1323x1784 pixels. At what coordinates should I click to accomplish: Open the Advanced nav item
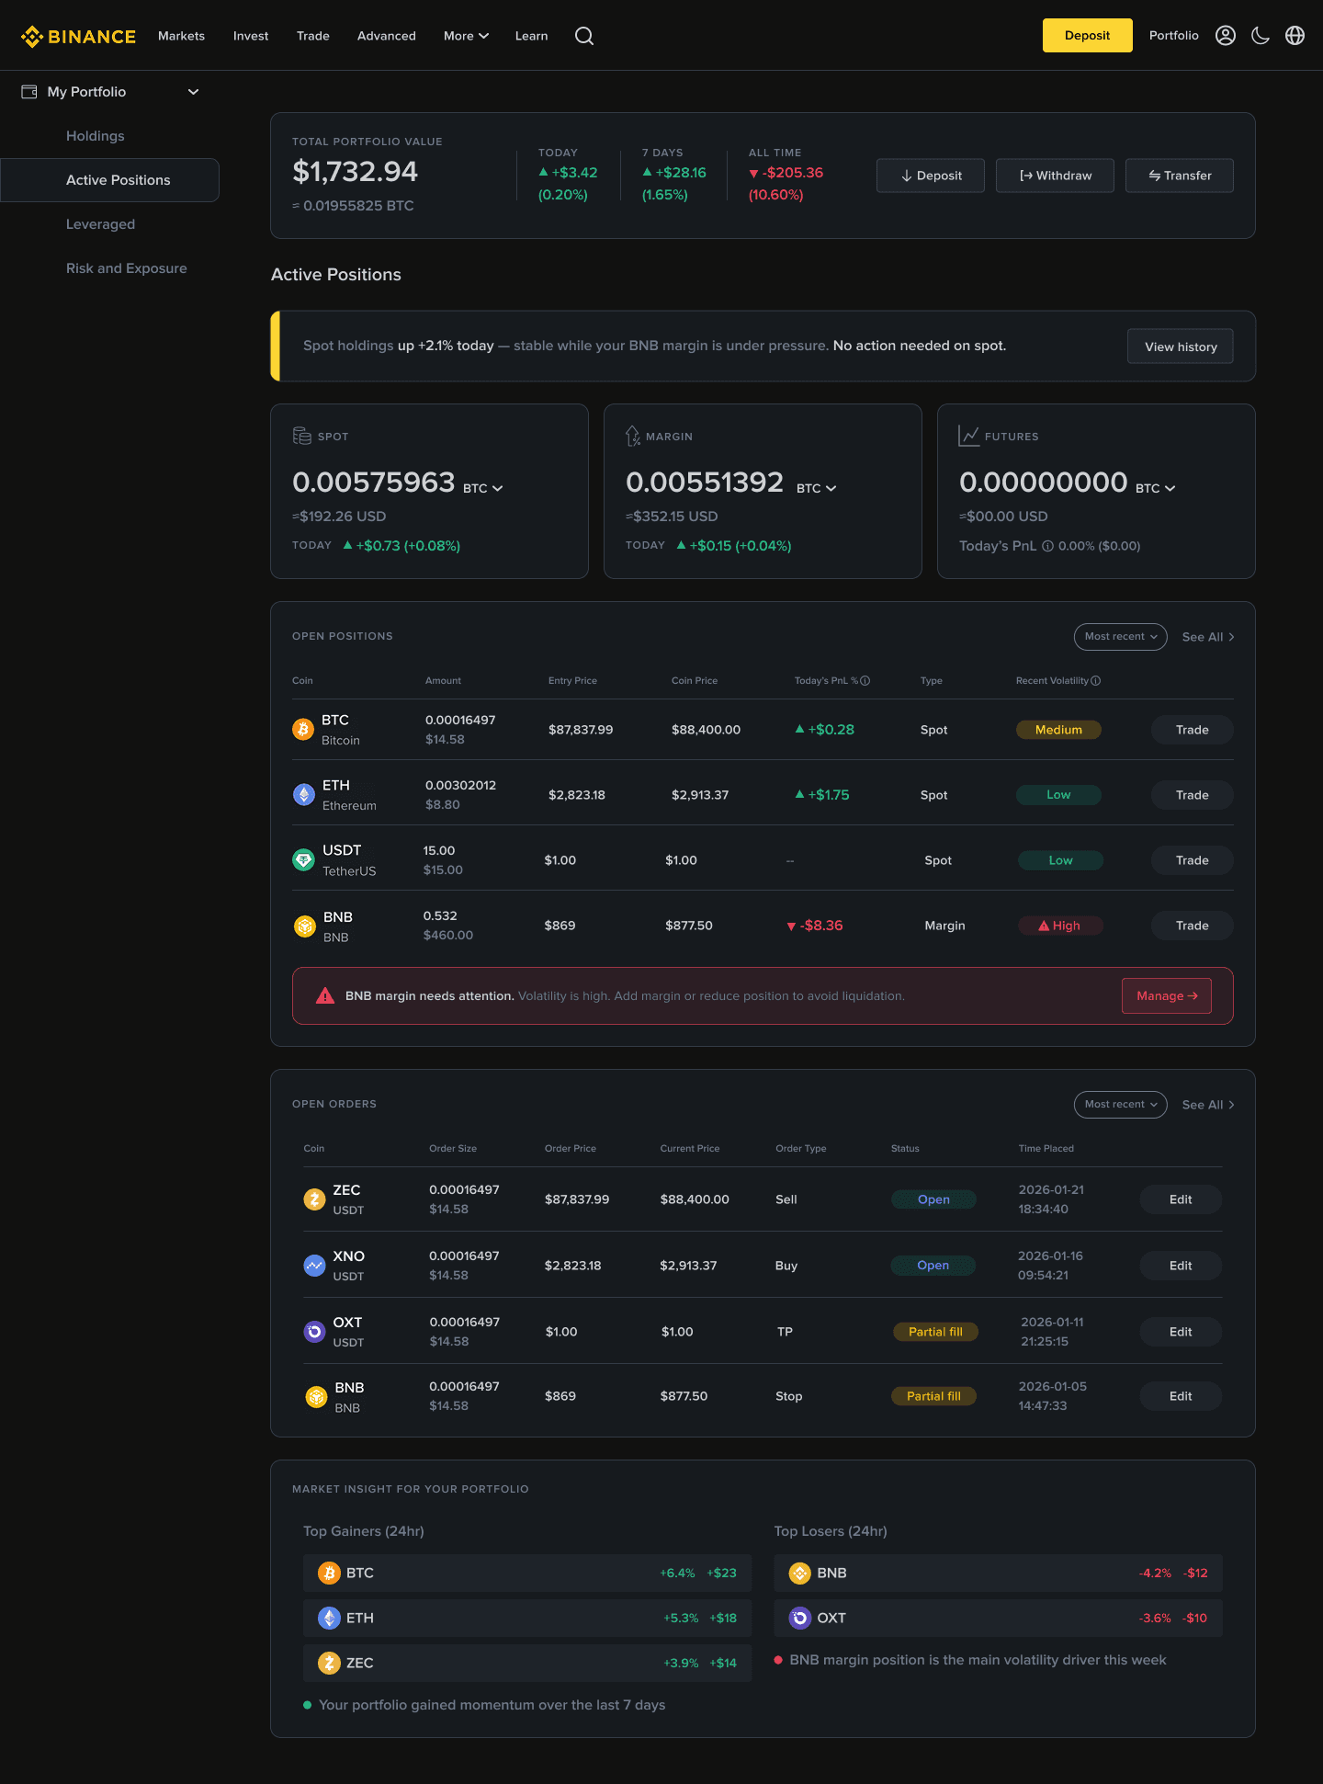(387, 36)
